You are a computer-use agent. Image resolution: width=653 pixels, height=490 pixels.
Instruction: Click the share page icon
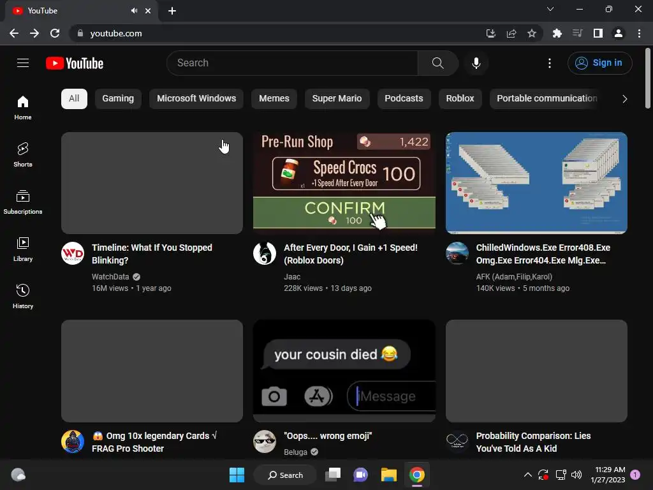pos(511,33)
